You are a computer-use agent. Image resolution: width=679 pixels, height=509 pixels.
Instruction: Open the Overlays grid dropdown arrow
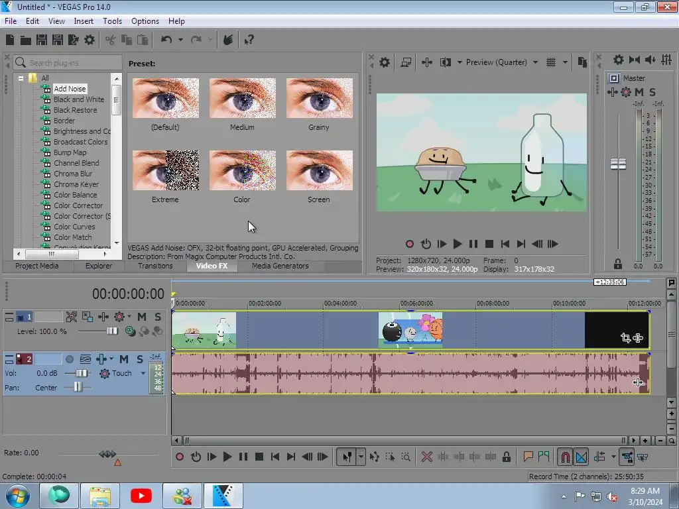[565, 62]
